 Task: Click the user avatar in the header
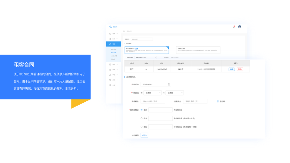(x=239, y=27)
